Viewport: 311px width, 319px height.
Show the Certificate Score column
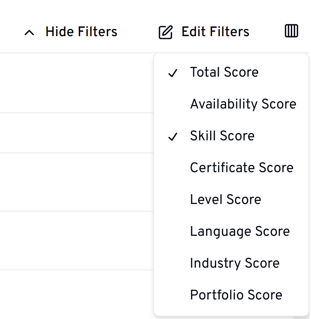pyautogui.click(x=242, y=168)
